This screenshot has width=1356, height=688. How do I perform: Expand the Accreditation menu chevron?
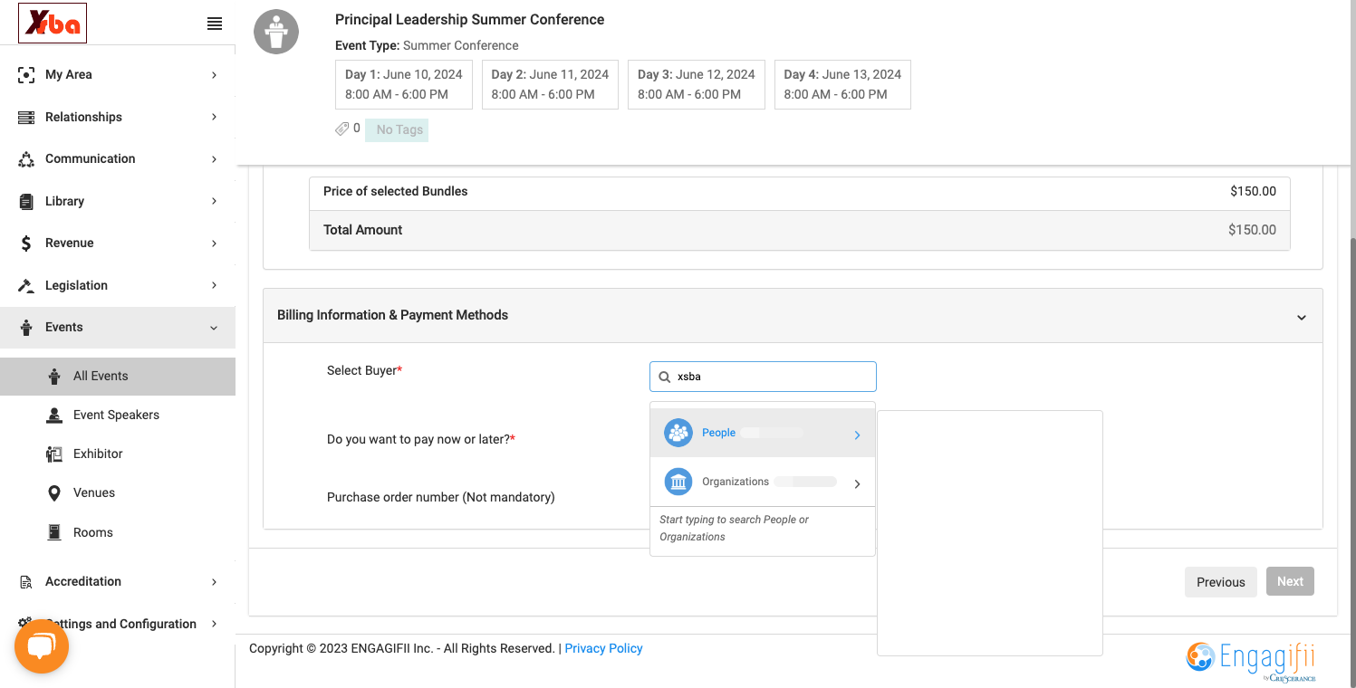(x=215, y=582)
